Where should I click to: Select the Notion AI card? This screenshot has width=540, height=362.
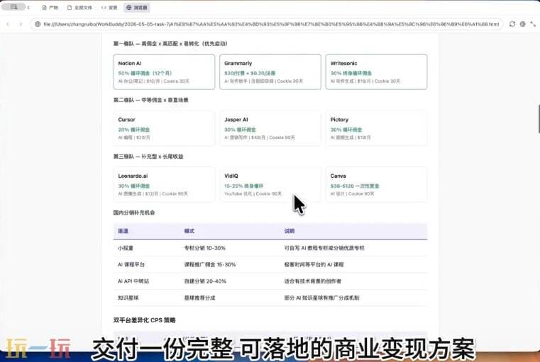(164, 72)
